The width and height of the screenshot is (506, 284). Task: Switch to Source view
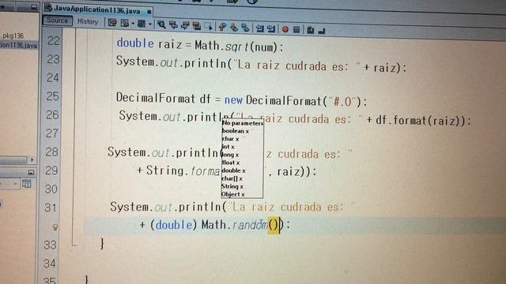click(x=57, y=21)
